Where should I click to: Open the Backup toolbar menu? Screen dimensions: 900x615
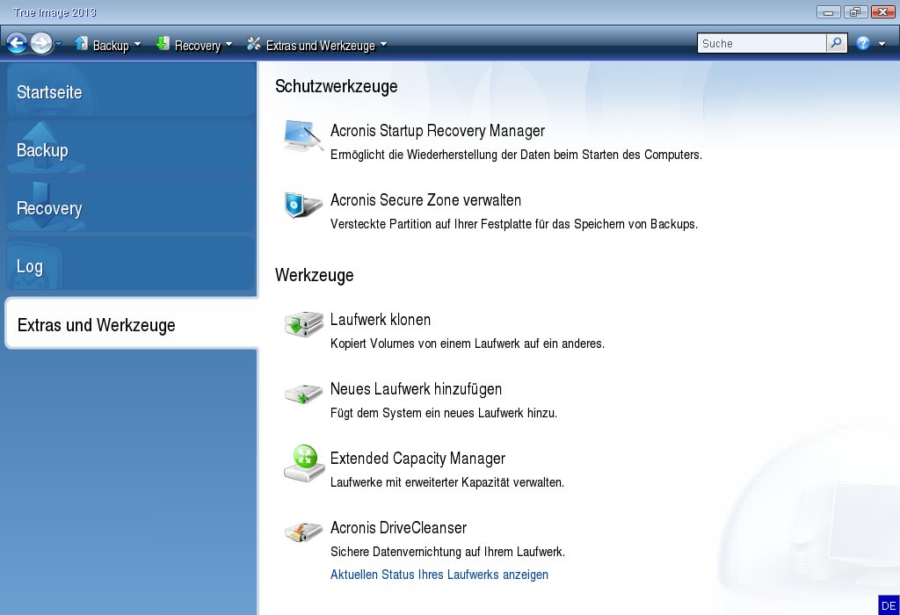click(x=111, y=46)
